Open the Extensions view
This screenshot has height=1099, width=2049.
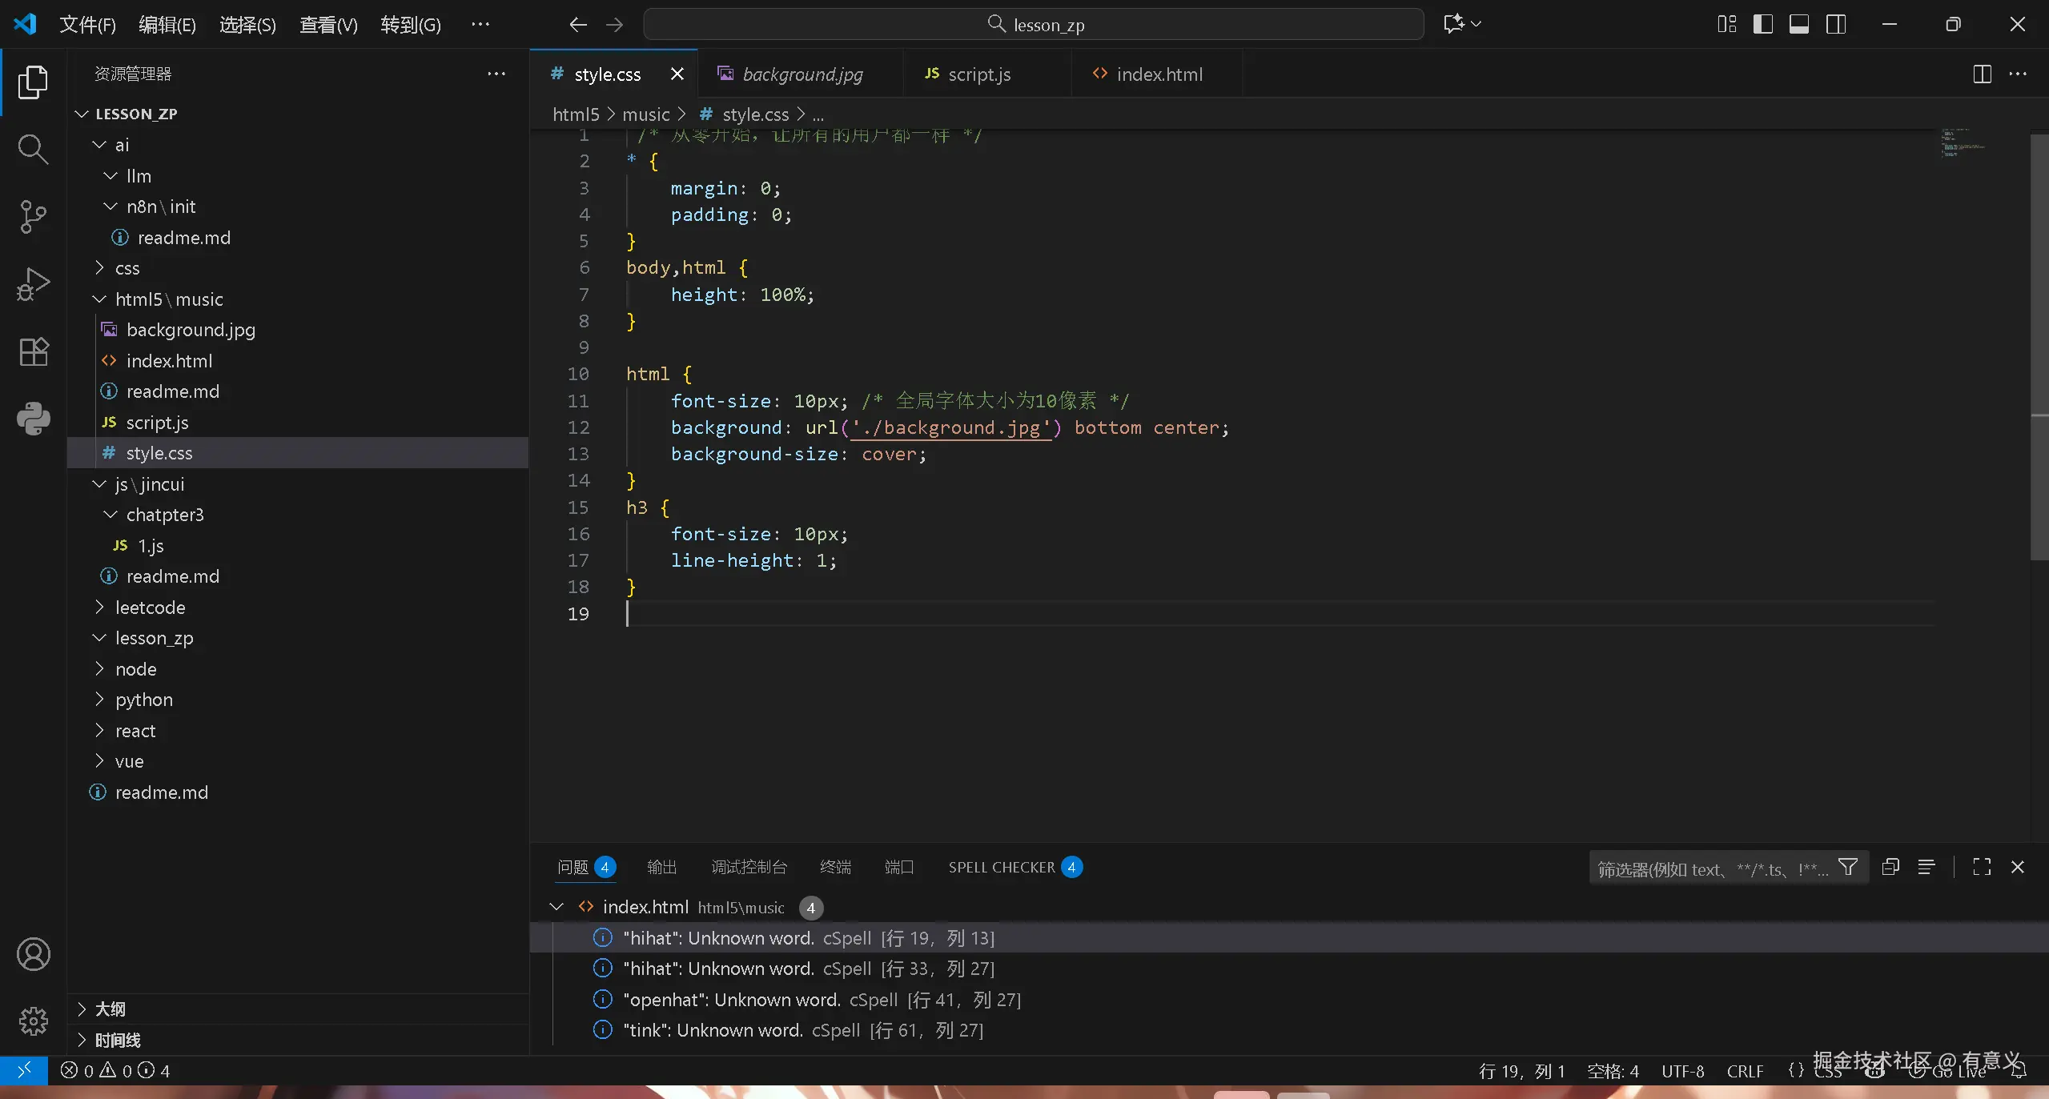(33, 351)
